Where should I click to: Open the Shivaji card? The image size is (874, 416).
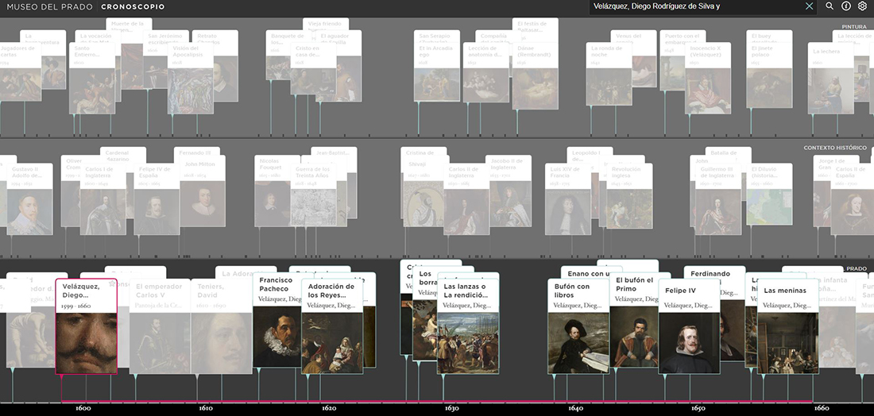pos(423,191)
